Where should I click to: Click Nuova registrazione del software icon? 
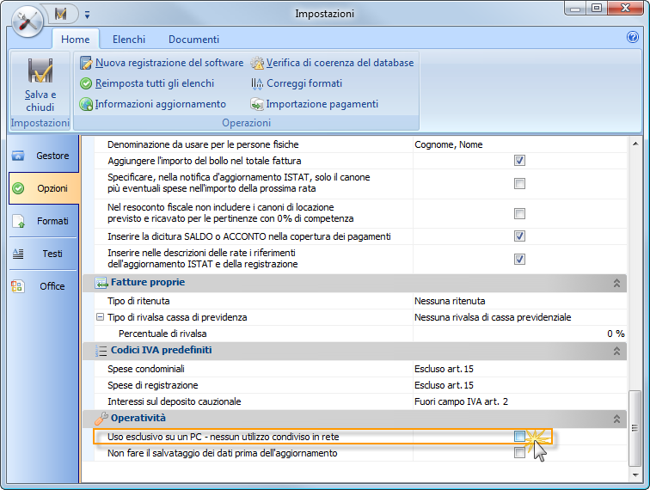(x=86, y=63)
